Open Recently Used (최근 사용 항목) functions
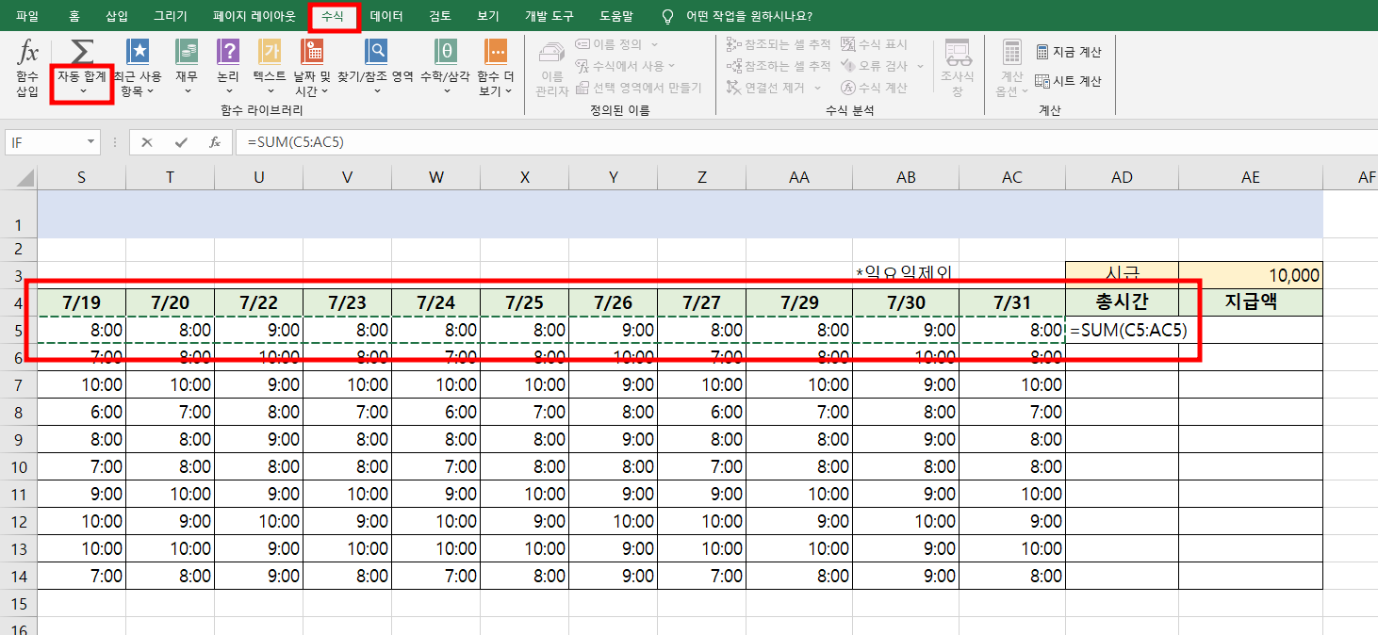 point(138,69)
